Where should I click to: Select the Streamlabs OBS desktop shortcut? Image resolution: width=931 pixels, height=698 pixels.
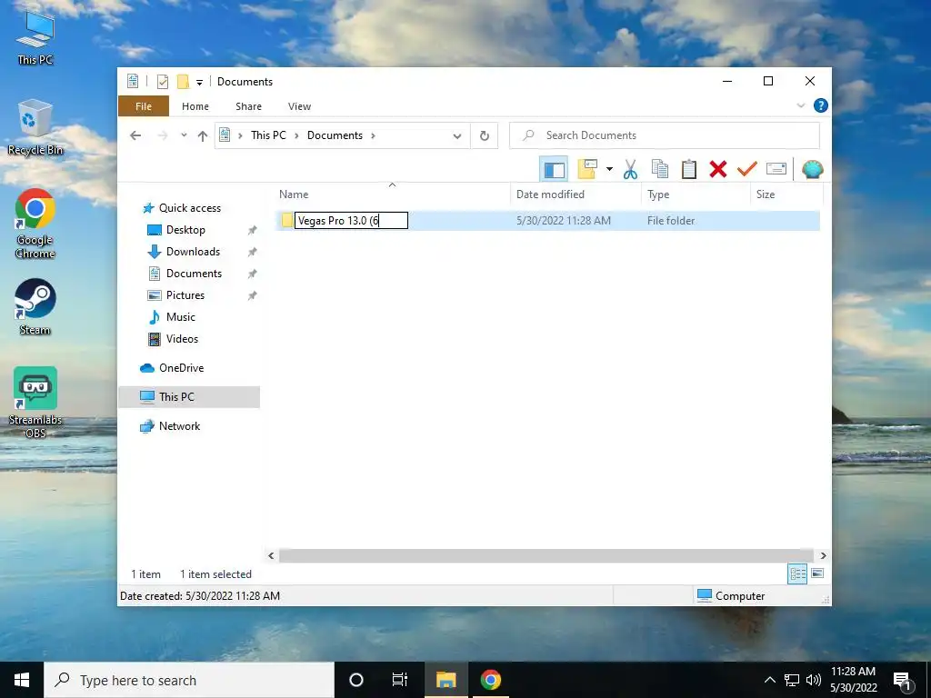(x=35, y=403)
